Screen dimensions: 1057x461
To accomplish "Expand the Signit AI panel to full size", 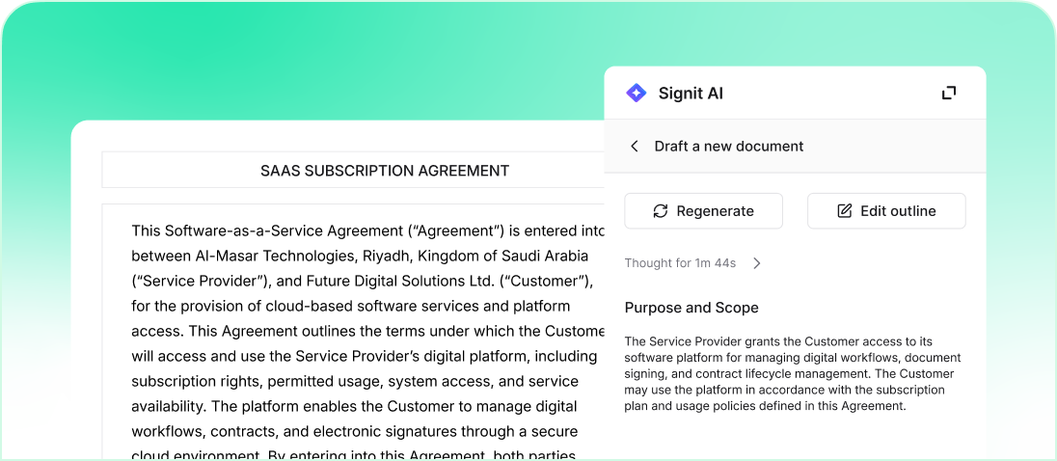I will click(949, 93).
